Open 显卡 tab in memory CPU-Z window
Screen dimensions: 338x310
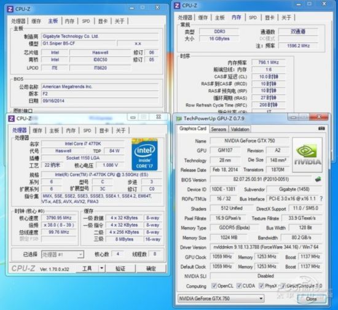[x=269, y=17]
